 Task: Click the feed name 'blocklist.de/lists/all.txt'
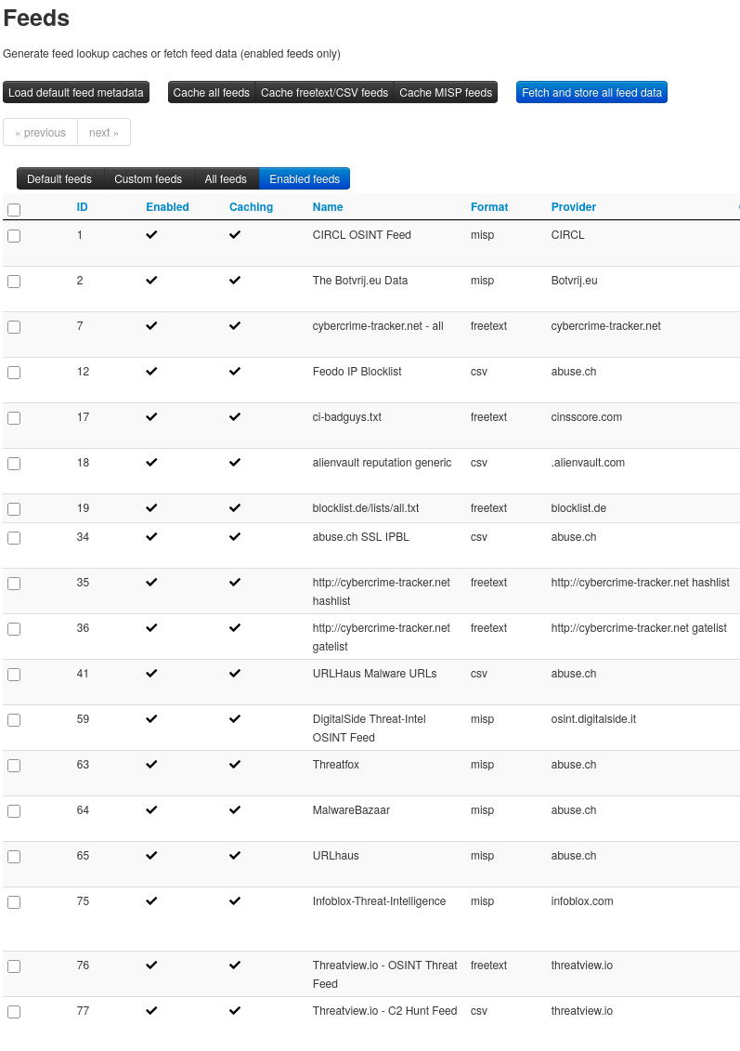366,508
